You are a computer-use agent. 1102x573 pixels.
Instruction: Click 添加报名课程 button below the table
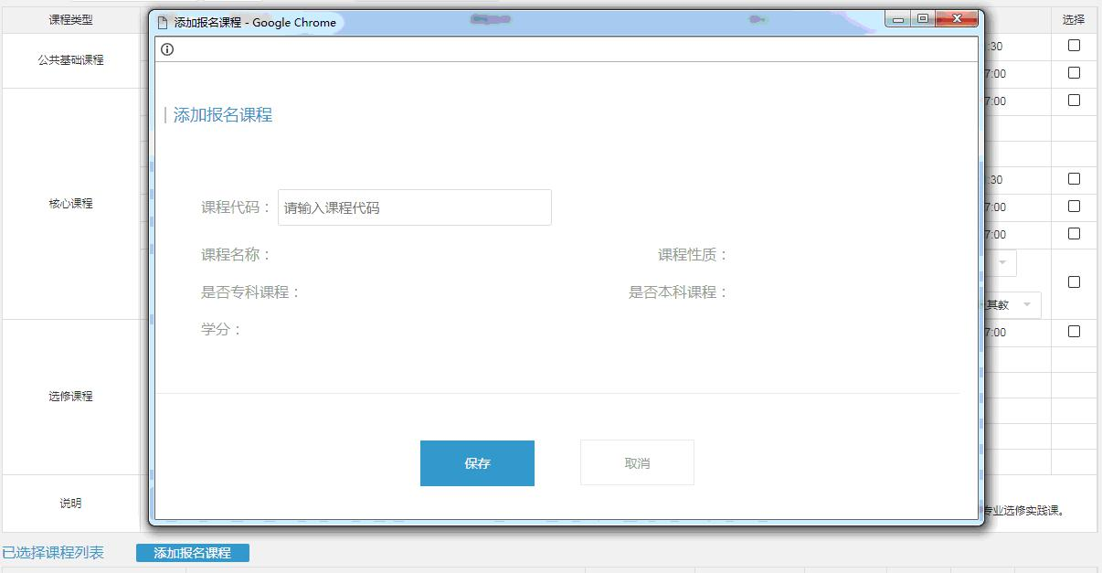pyautogui.click(x=192, y=553)
